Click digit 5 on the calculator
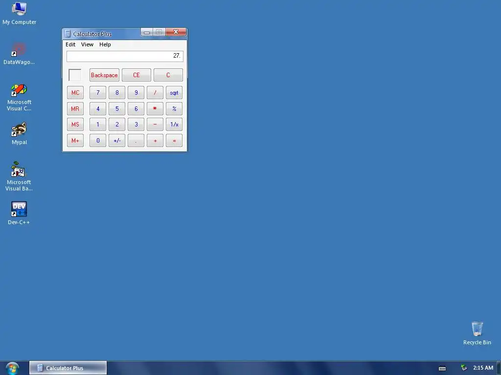This screenshot has width=501, height=375. tap(117, 109)
